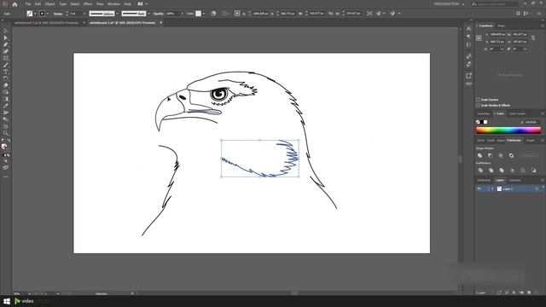The image size is (546, 307).
Task: Open the arrange documents icon in menu bar
Action: (x=142, y=4)
